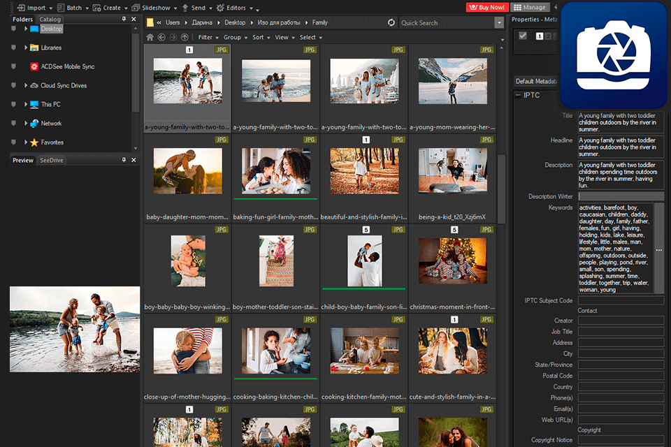This screenshot has width=671, height=447.
Task: Click the ellipsis button beside the Keywords box
Action: [x=658, y=249]
